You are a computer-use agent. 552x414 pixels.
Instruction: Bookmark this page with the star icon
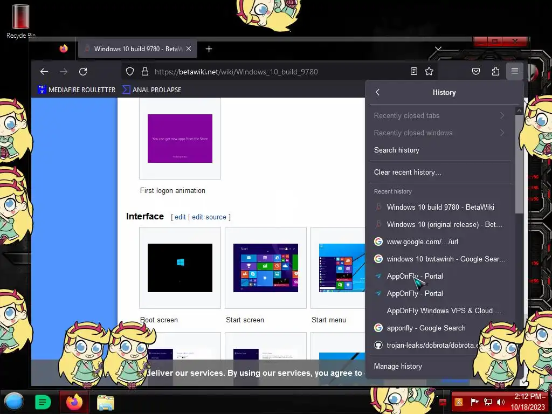pos(429,72)
